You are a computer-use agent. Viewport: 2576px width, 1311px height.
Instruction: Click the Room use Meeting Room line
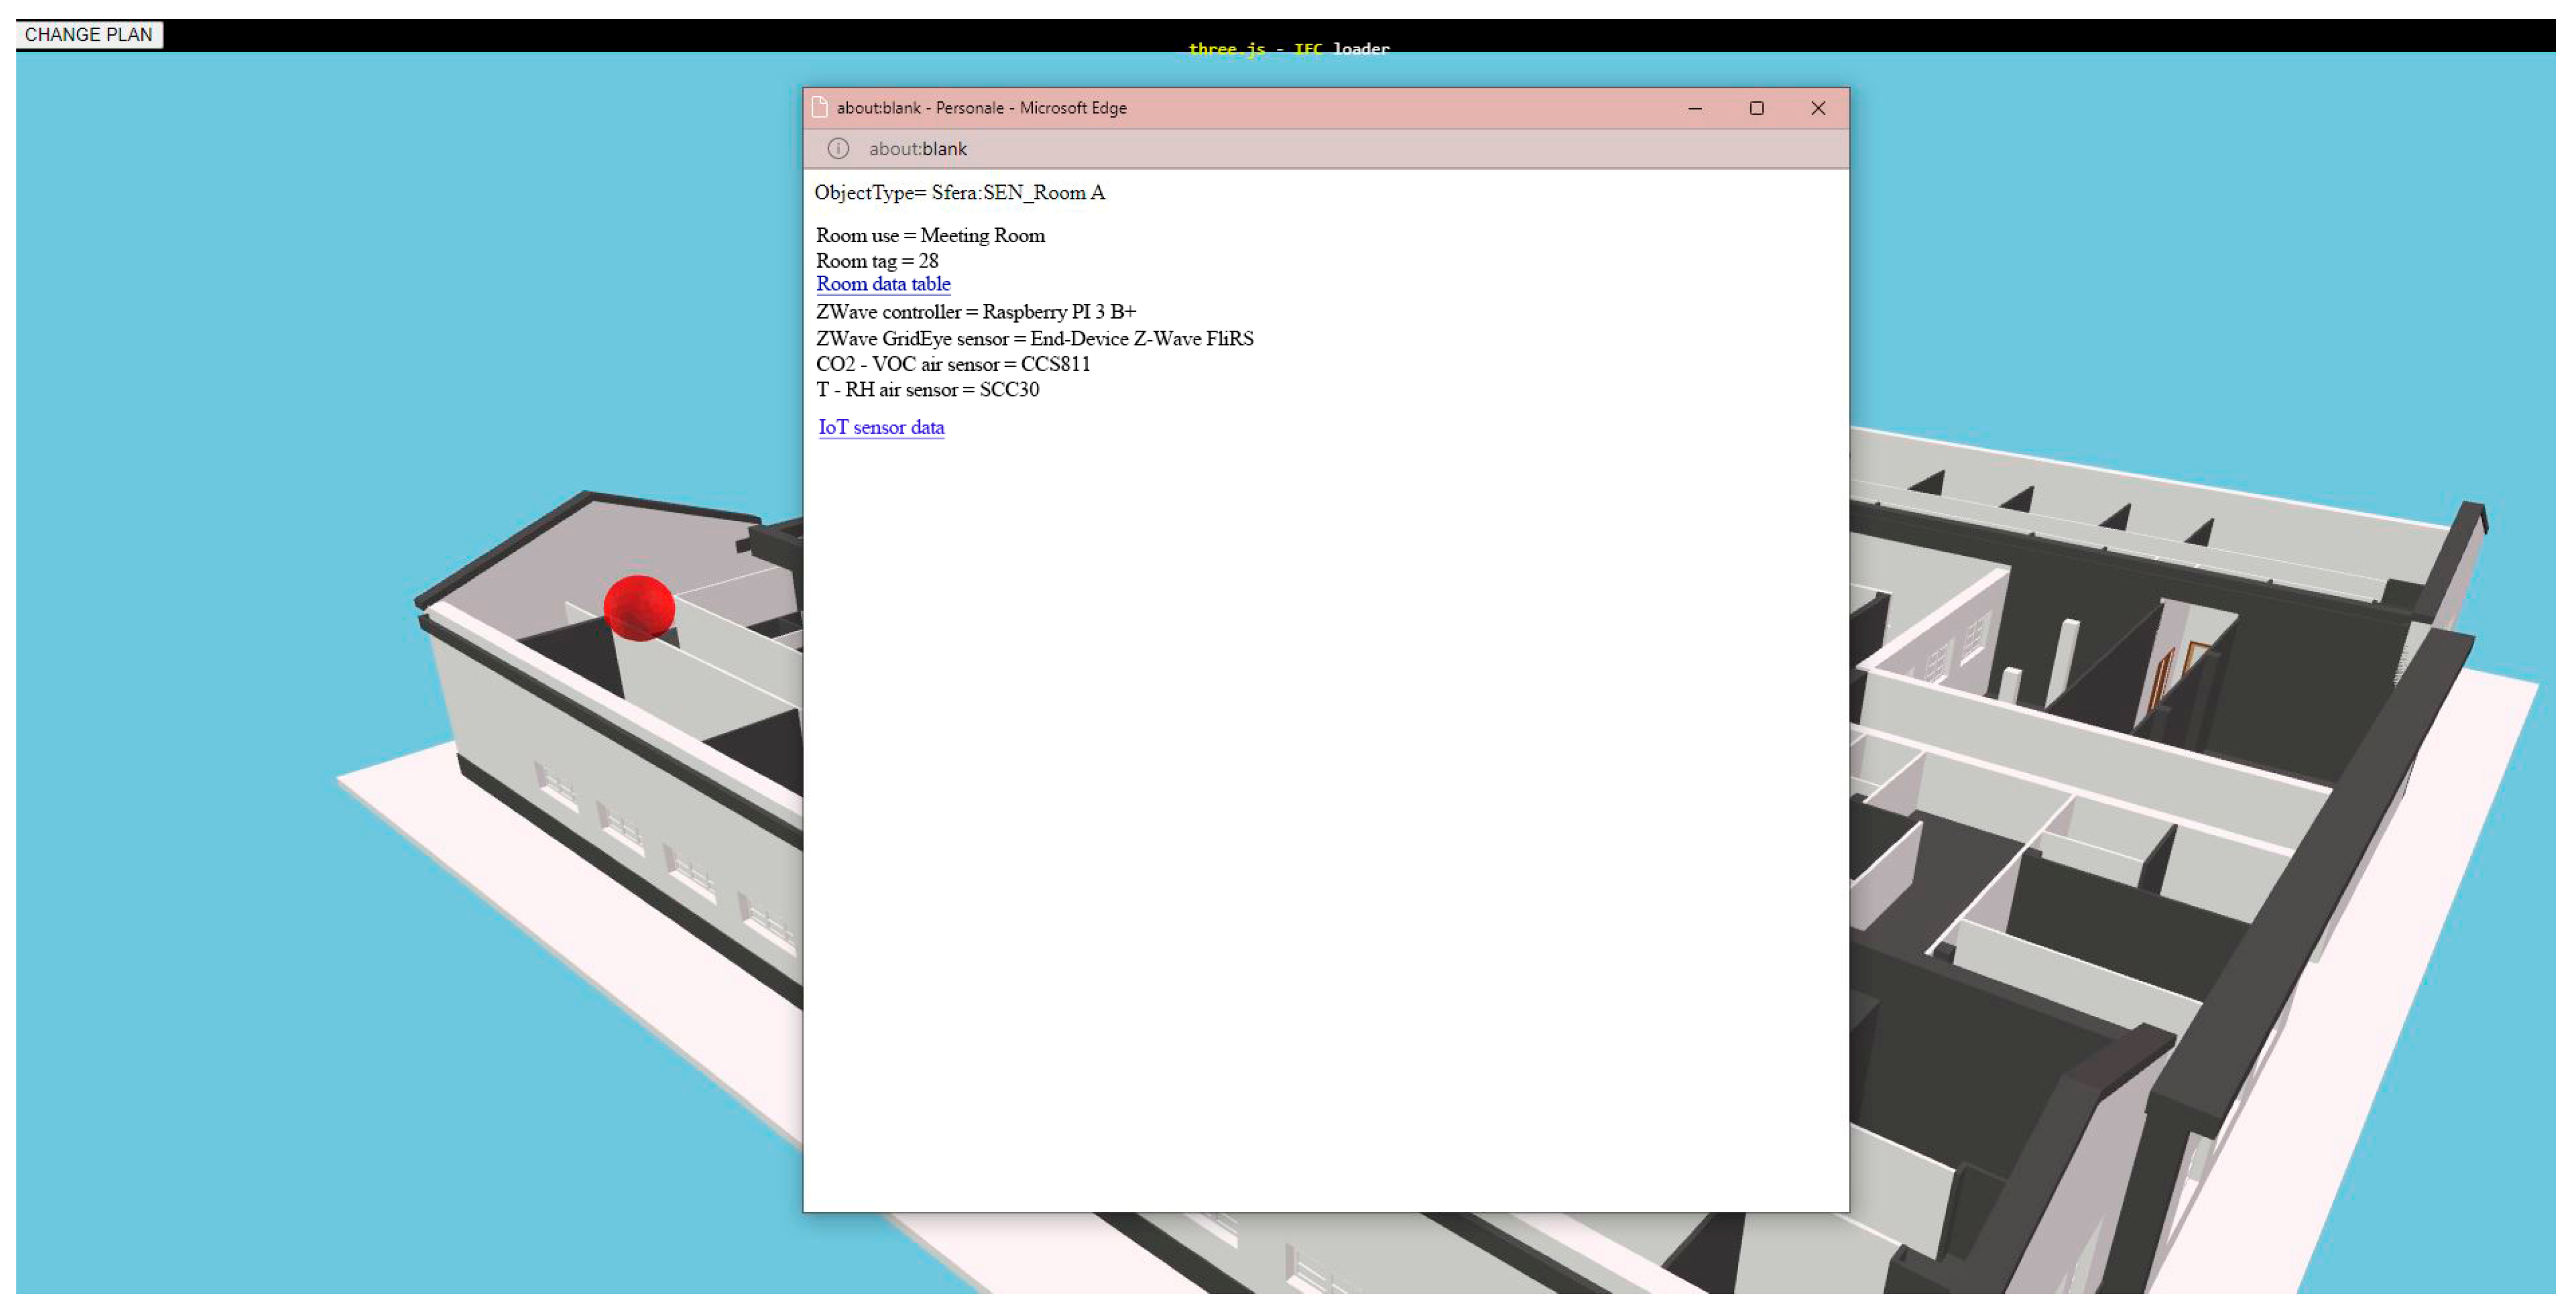[930, 236]
